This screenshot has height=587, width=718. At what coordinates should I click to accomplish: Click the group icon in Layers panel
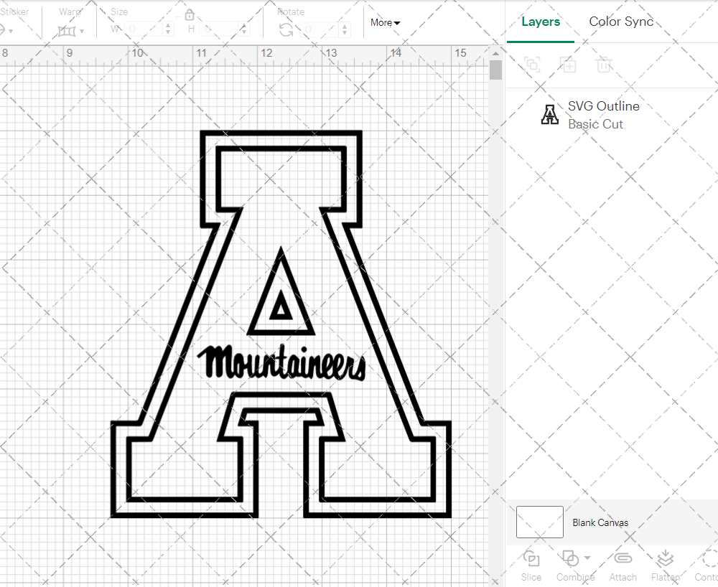pyautogui.click(x=532, y=65)
